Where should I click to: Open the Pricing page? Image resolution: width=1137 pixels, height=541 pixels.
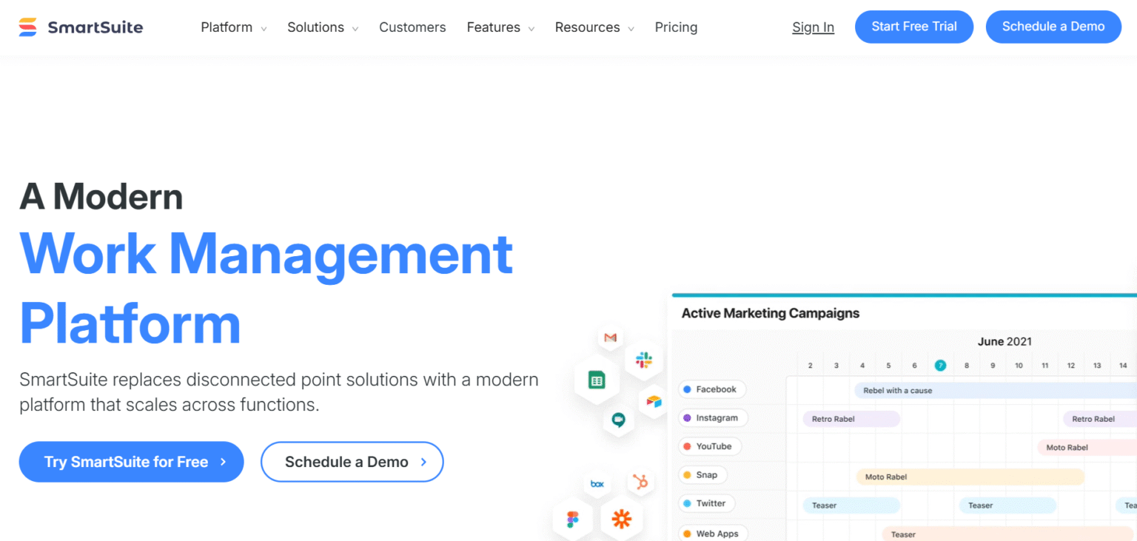click(676, 27)
